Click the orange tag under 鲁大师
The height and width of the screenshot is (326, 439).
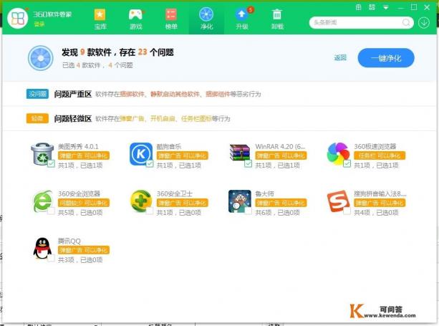tap(281, 203)
